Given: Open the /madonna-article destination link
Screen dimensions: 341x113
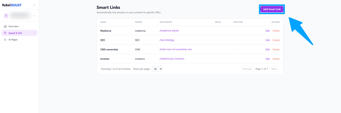Looking at the screenshot, I should (x=169, y=31).
